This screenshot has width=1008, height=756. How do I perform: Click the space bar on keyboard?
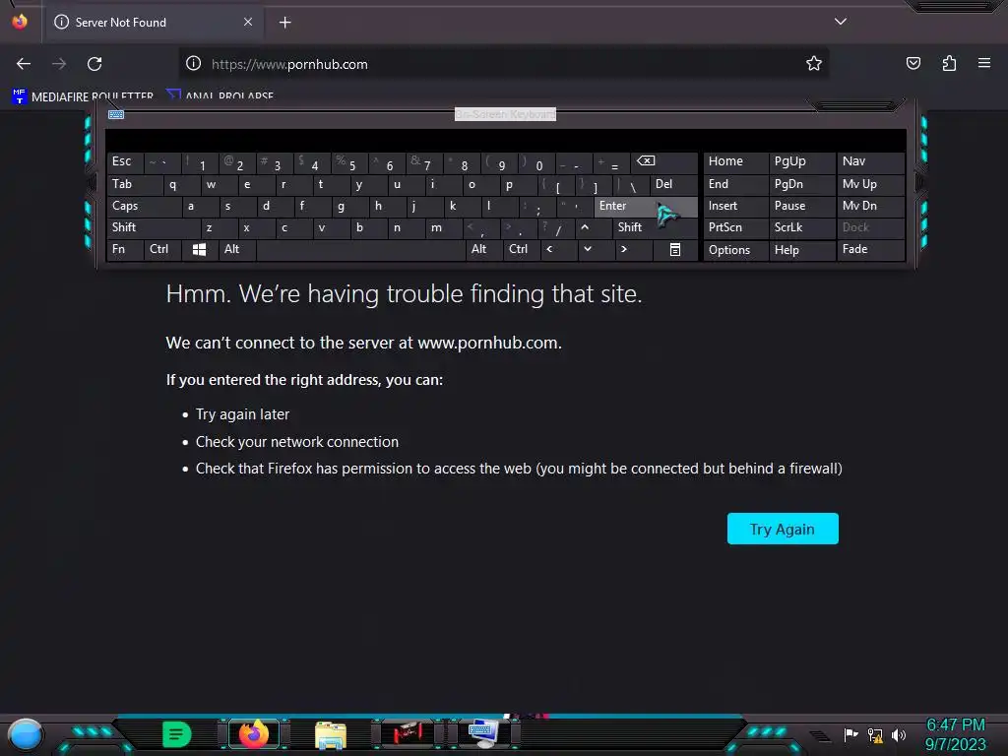(360, 249)
